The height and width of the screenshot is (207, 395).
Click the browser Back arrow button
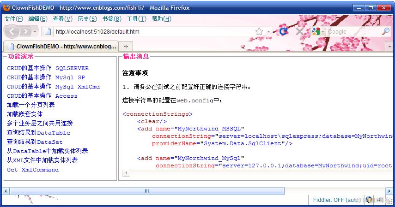tap(12, 31)
